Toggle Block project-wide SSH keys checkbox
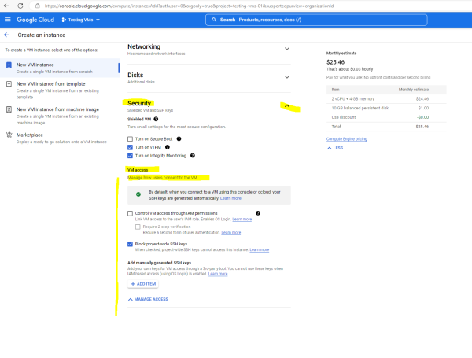The image size is (472, 358). 130,244
